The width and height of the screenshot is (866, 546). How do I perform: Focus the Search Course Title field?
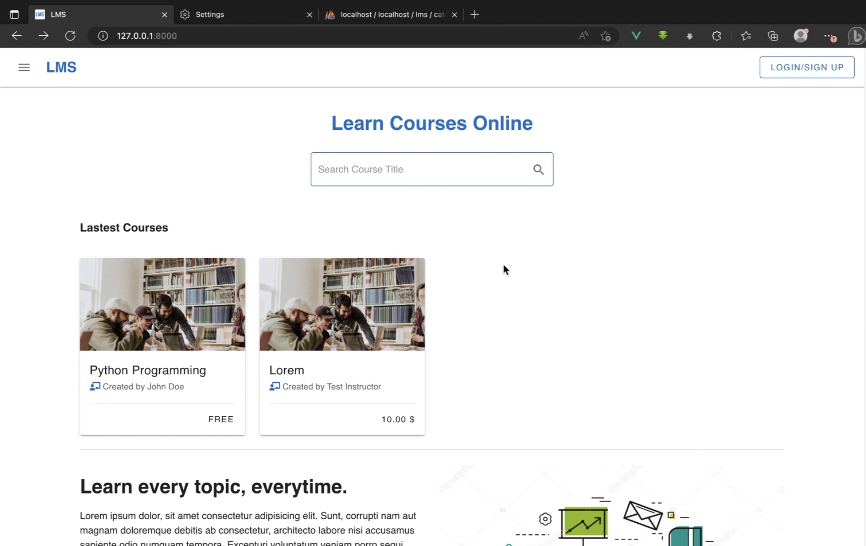point(421,169)
